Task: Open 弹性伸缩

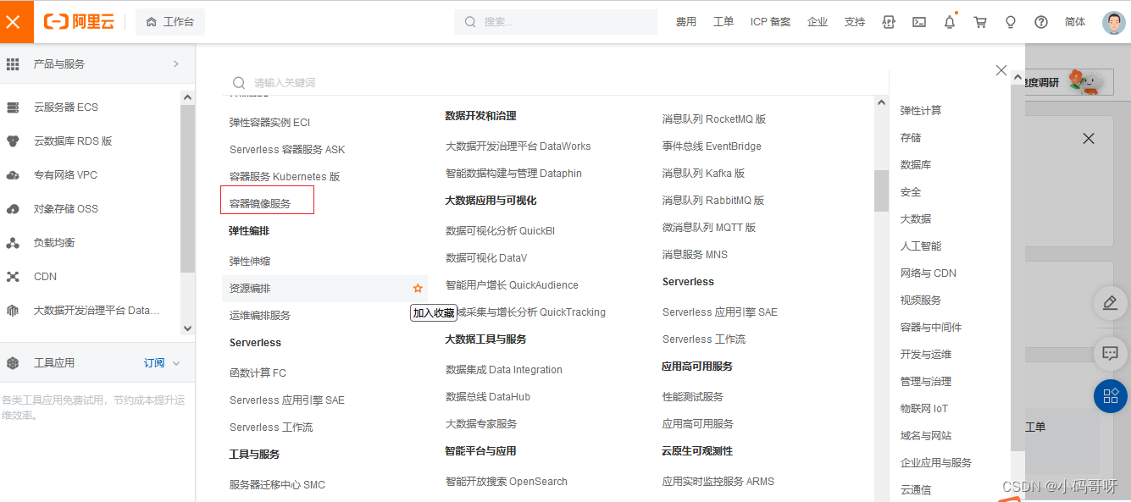Action: click(x=250, y=262)
